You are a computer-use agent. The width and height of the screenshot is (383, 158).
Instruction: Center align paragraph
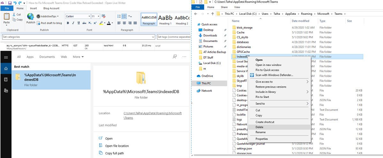pos(124,23)
